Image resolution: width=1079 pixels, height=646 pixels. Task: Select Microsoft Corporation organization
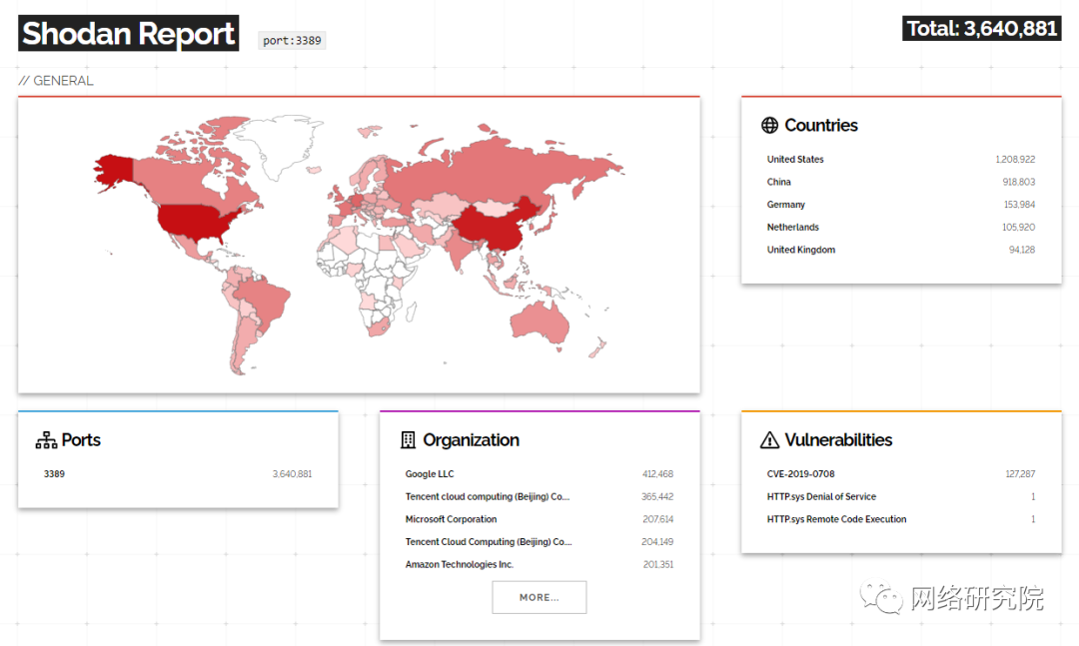tap(451, 519)
